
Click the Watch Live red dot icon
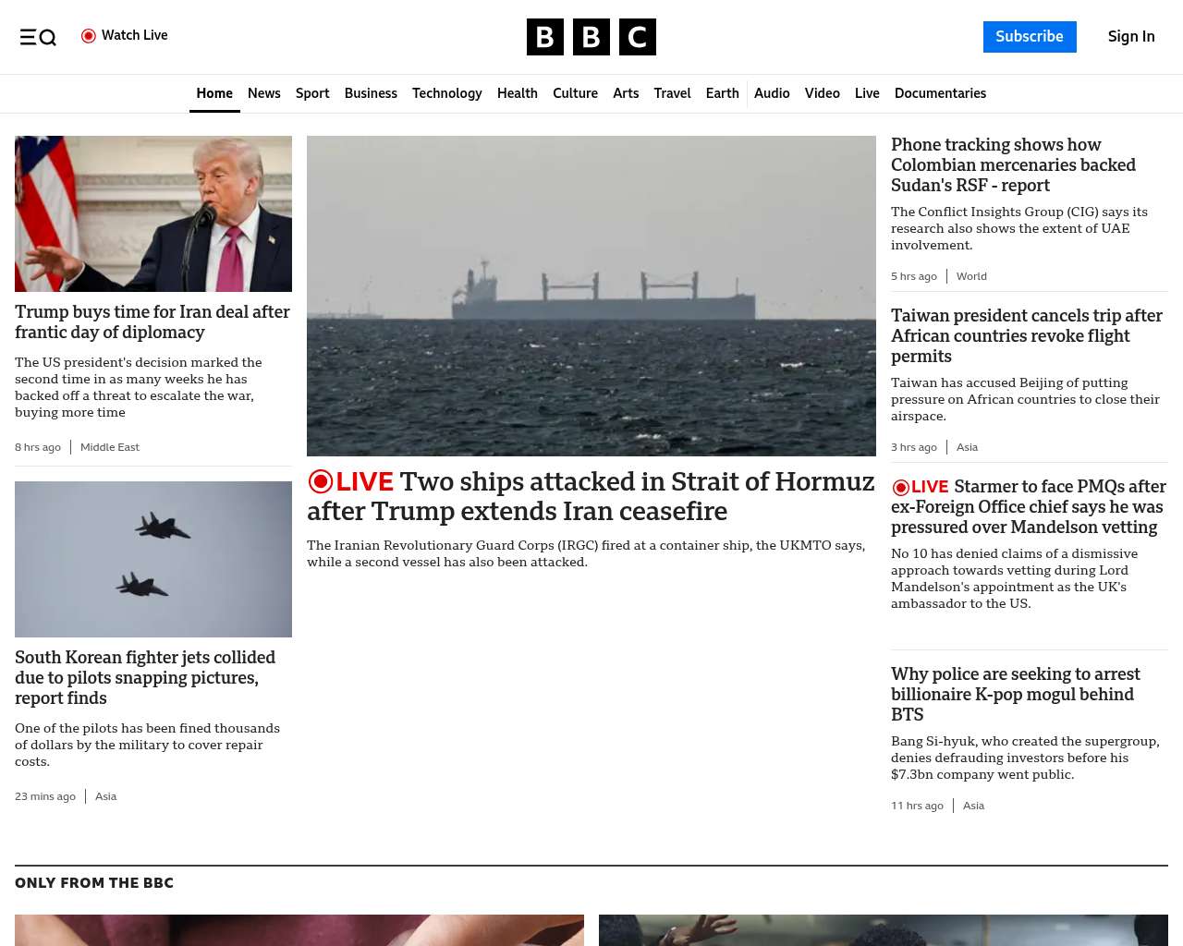[89, 36]
